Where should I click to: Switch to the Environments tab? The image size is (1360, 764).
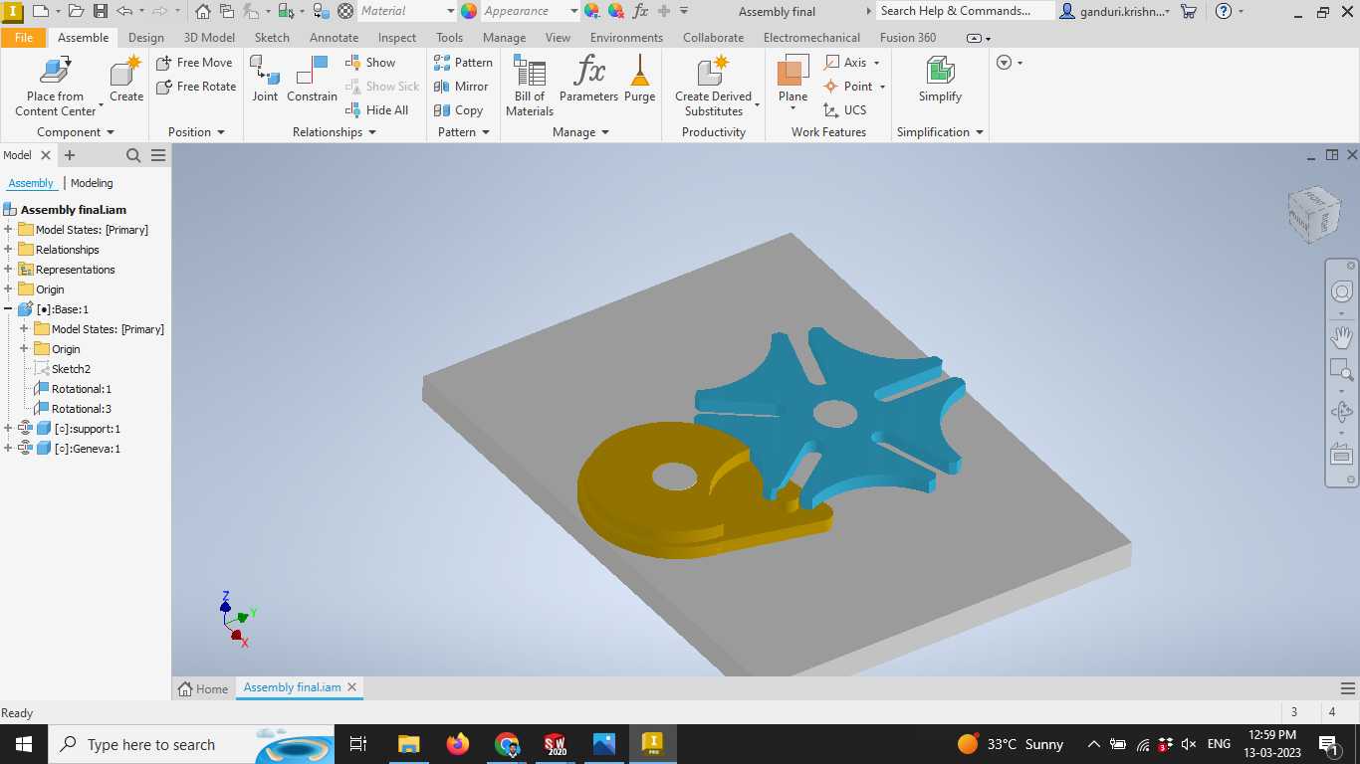[626, 38]
